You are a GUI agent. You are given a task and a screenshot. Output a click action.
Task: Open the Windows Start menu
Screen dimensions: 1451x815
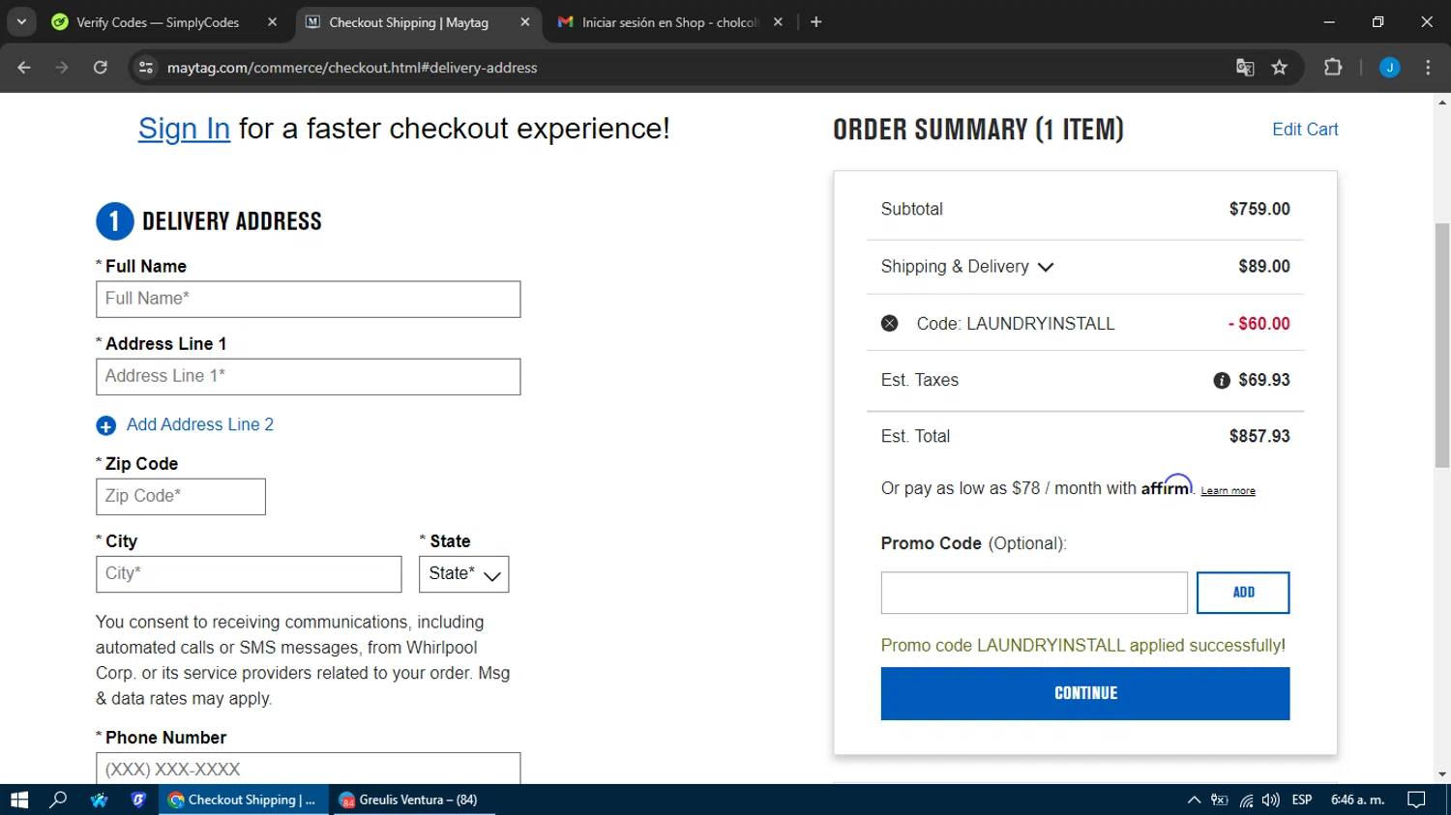[x=19, y=800]
